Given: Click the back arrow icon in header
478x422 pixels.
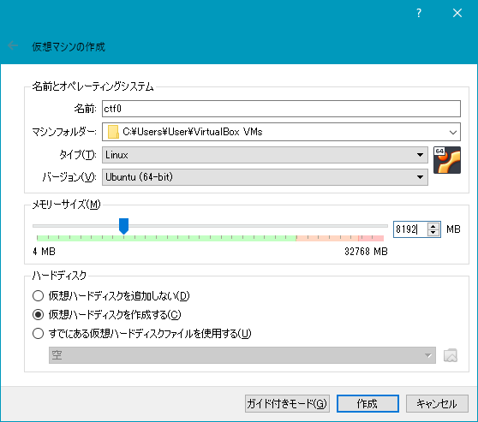Looking at the screenshot, I should [x=13, y=45].
